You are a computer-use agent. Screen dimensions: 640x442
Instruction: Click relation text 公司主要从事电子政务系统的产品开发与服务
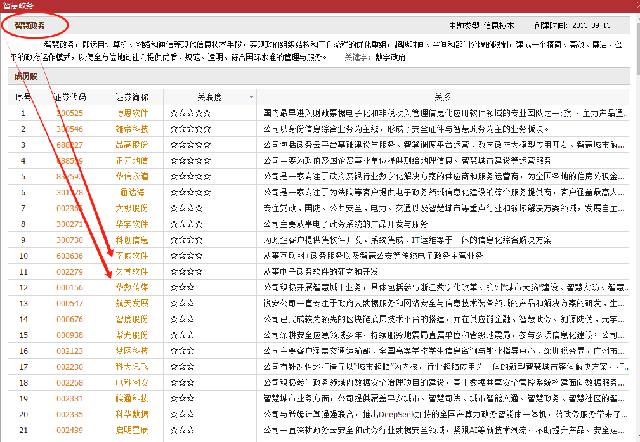345,224
